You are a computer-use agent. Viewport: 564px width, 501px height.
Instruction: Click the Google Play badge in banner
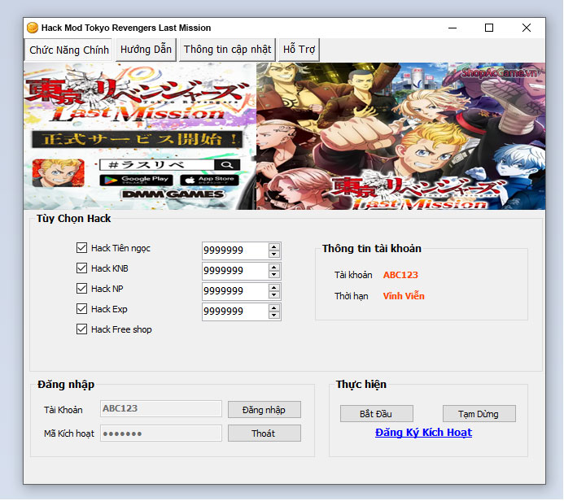click(x=137, y=180)
